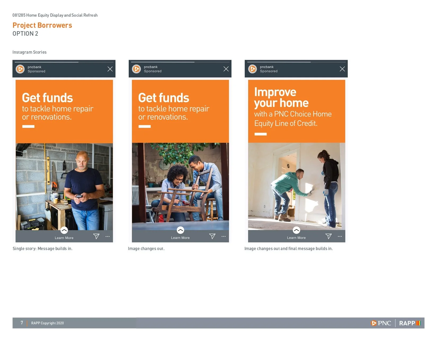Click 'to tackle home repair' text in first story
The image size is (437, 337).
(58, 109)
